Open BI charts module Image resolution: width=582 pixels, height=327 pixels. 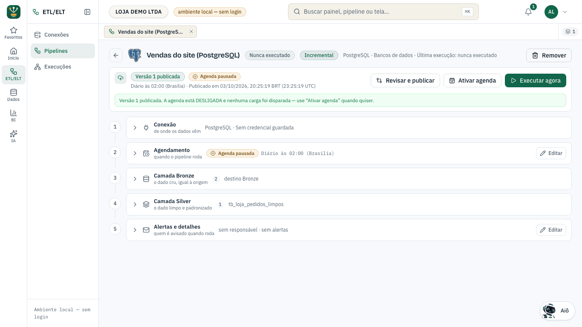(x=14, y=116)
